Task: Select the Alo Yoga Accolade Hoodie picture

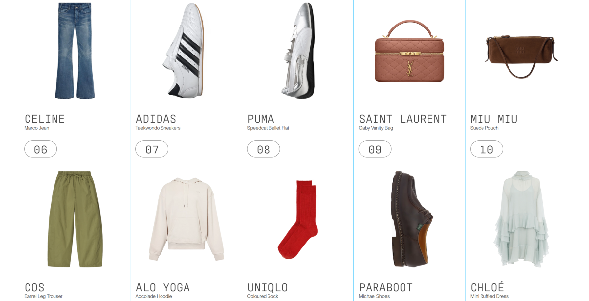Action: 186,219
